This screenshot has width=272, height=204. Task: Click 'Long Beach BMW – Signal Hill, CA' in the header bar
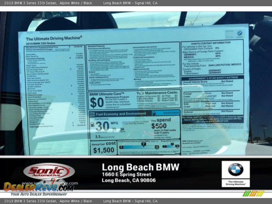click(x=130, y=3)
